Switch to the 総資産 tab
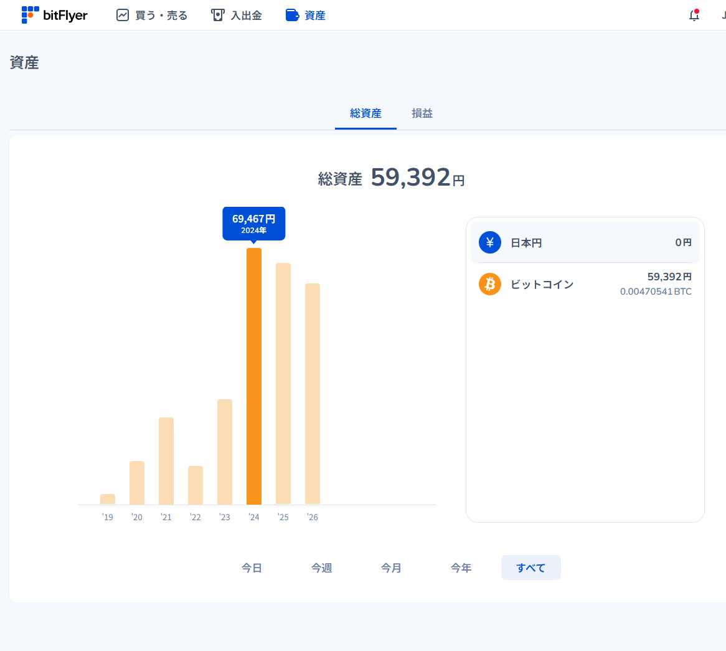This screenshot has width=726, height=651. coord(365,113)
